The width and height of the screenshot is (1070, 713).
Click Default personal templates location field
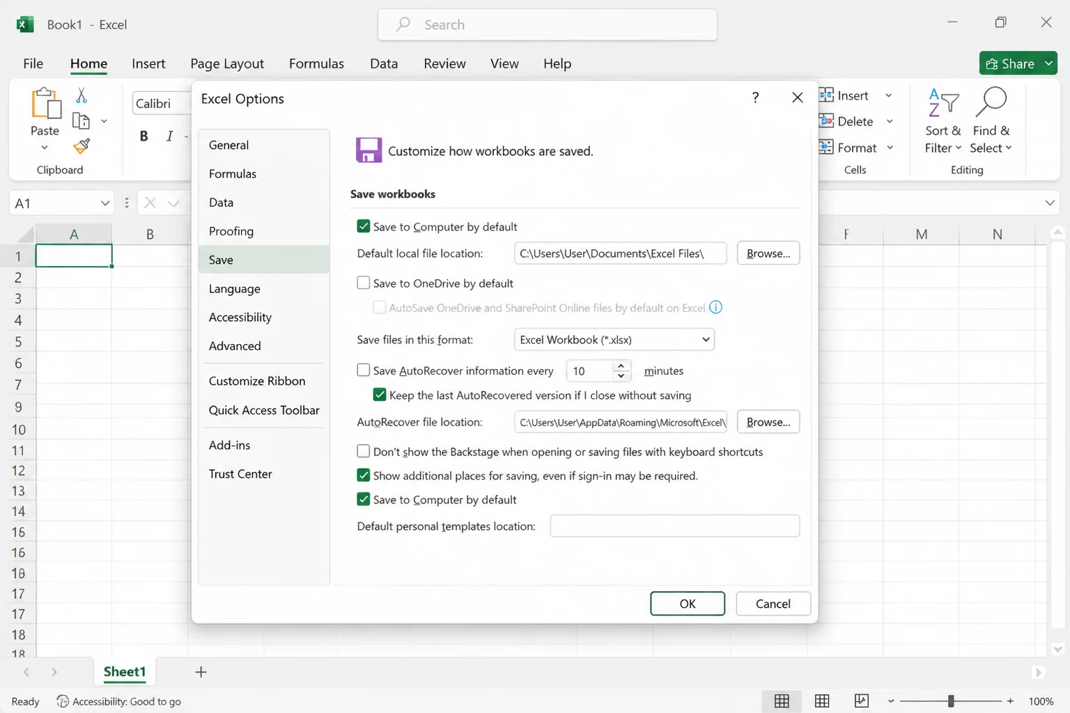click(675, 526)
